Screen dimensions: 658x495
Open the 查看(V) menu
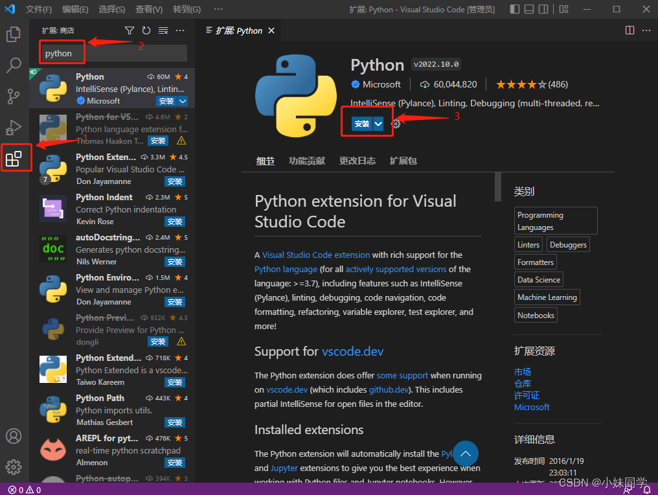pyautogui.click(x=149, y=9)
